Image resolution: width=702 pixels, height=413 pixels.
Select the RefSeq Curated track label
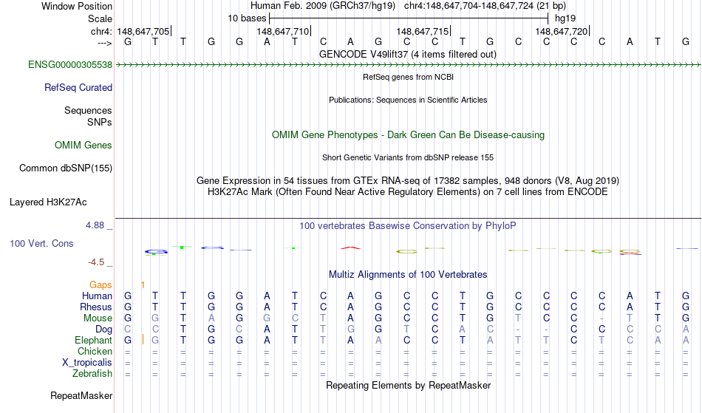click(78, 88)
